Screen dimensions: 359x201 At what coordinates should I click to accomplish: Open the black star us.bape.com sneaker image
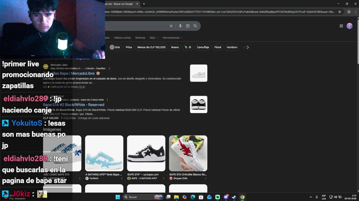(146, 153)
